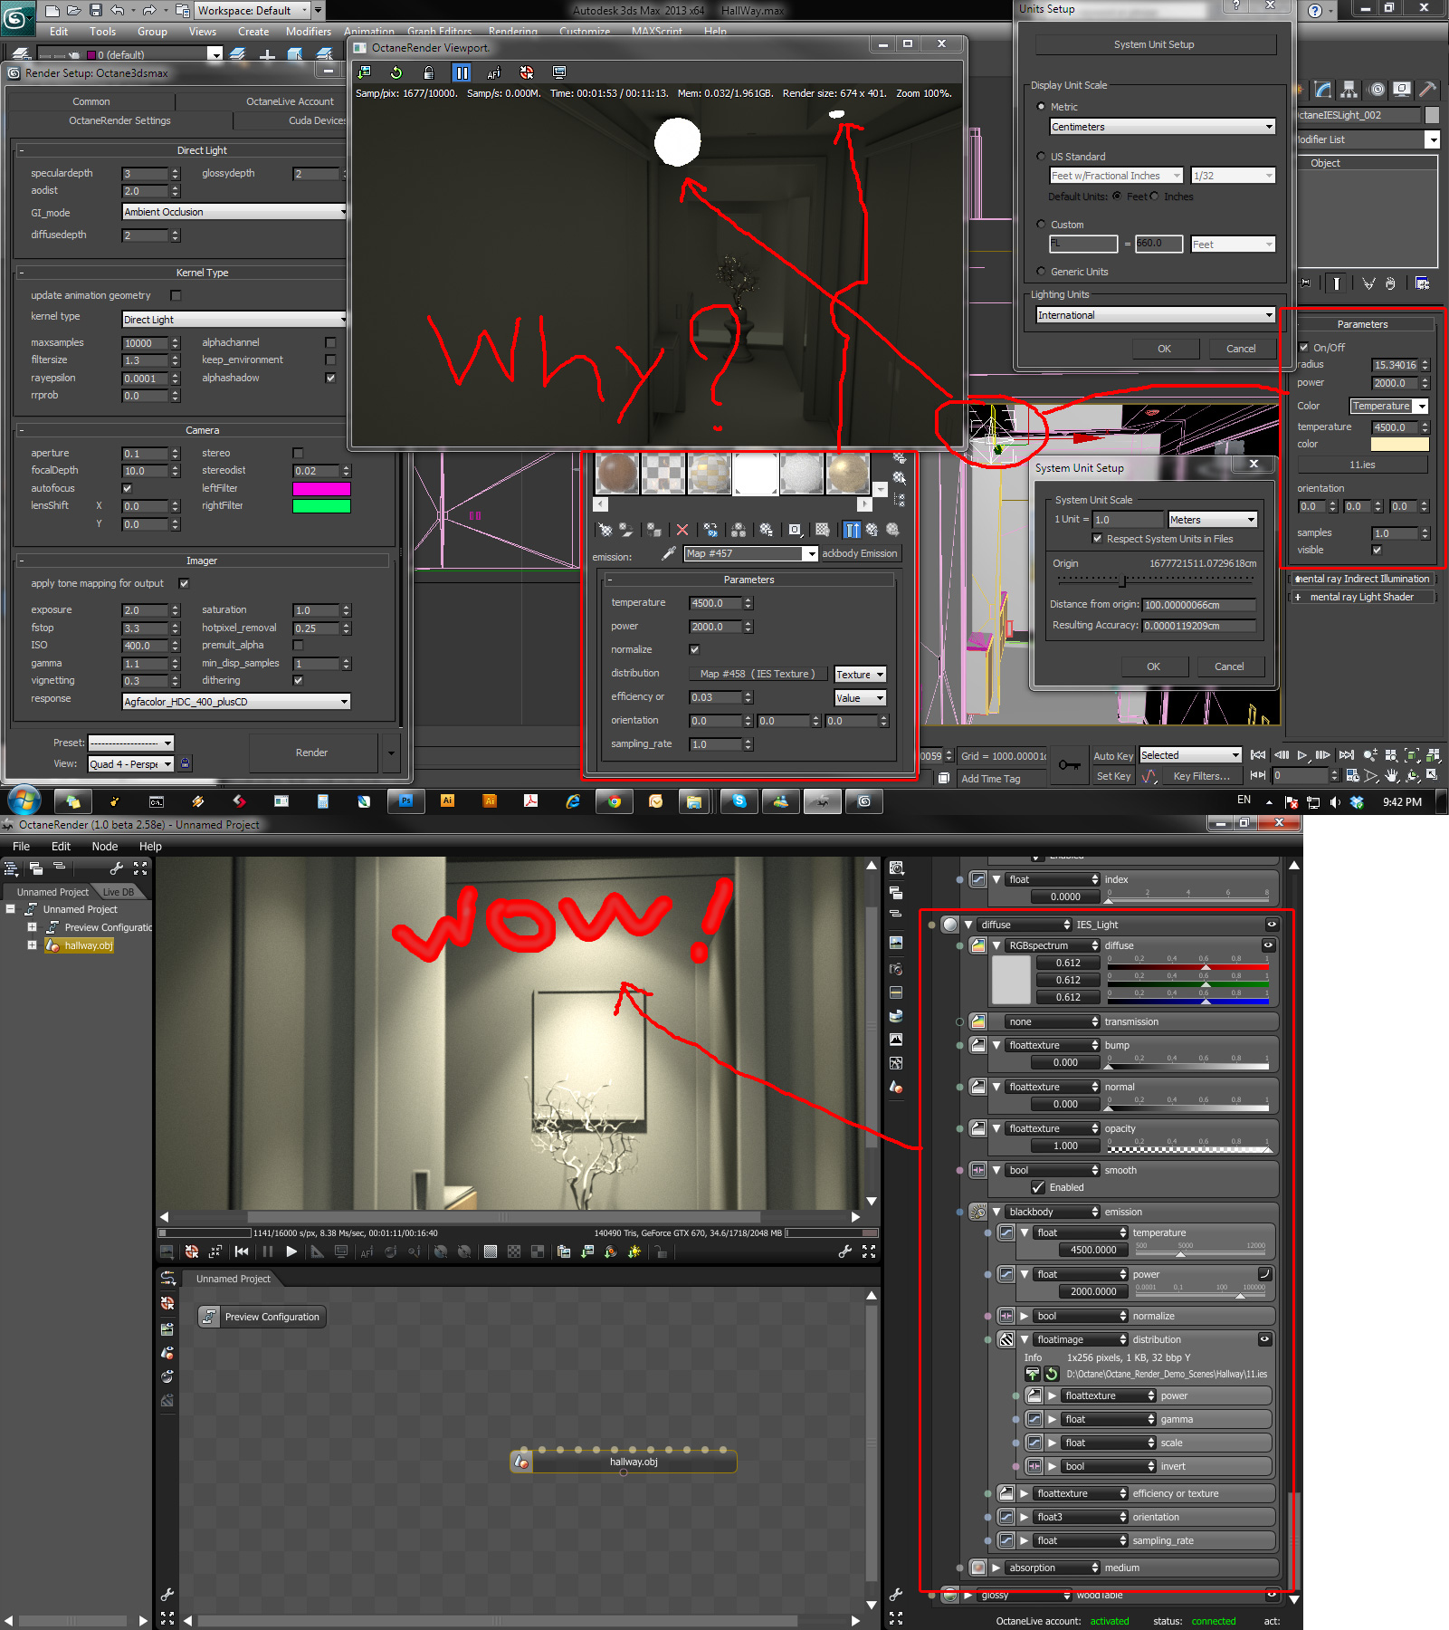Click the light color swatch in light Parameters
Image resolution: width=1449 pixels, height=1630 pixels.
tap(1399, 445)
